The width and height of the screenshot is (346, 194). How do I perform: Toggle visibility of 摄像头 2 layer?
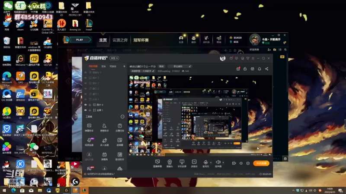pos(86,72)
